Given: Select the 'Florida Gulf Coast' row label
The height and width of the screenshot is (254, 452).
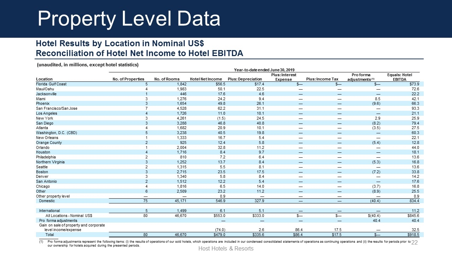Looking at the screenshot, I should click(x=51, y=84).
